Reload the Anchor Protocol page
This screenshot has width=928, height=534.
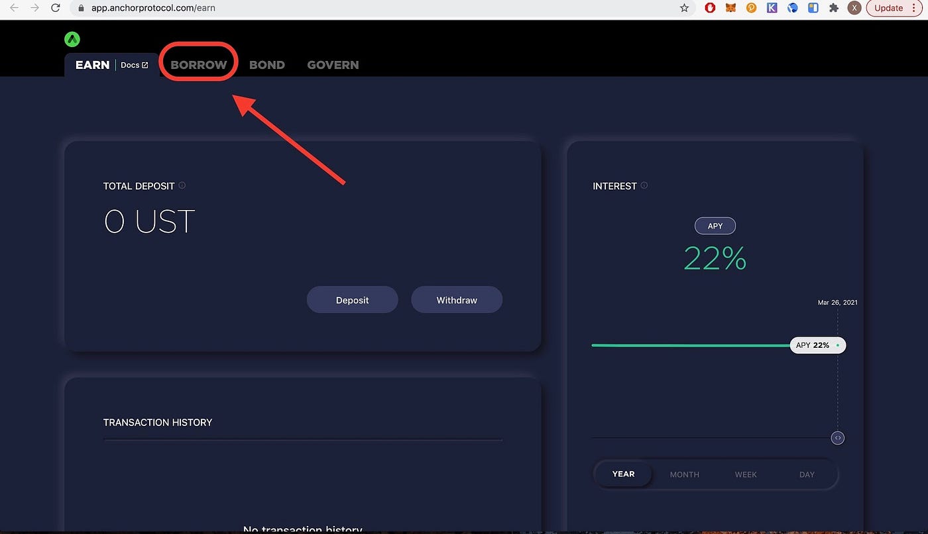click(x=55, y=8)
